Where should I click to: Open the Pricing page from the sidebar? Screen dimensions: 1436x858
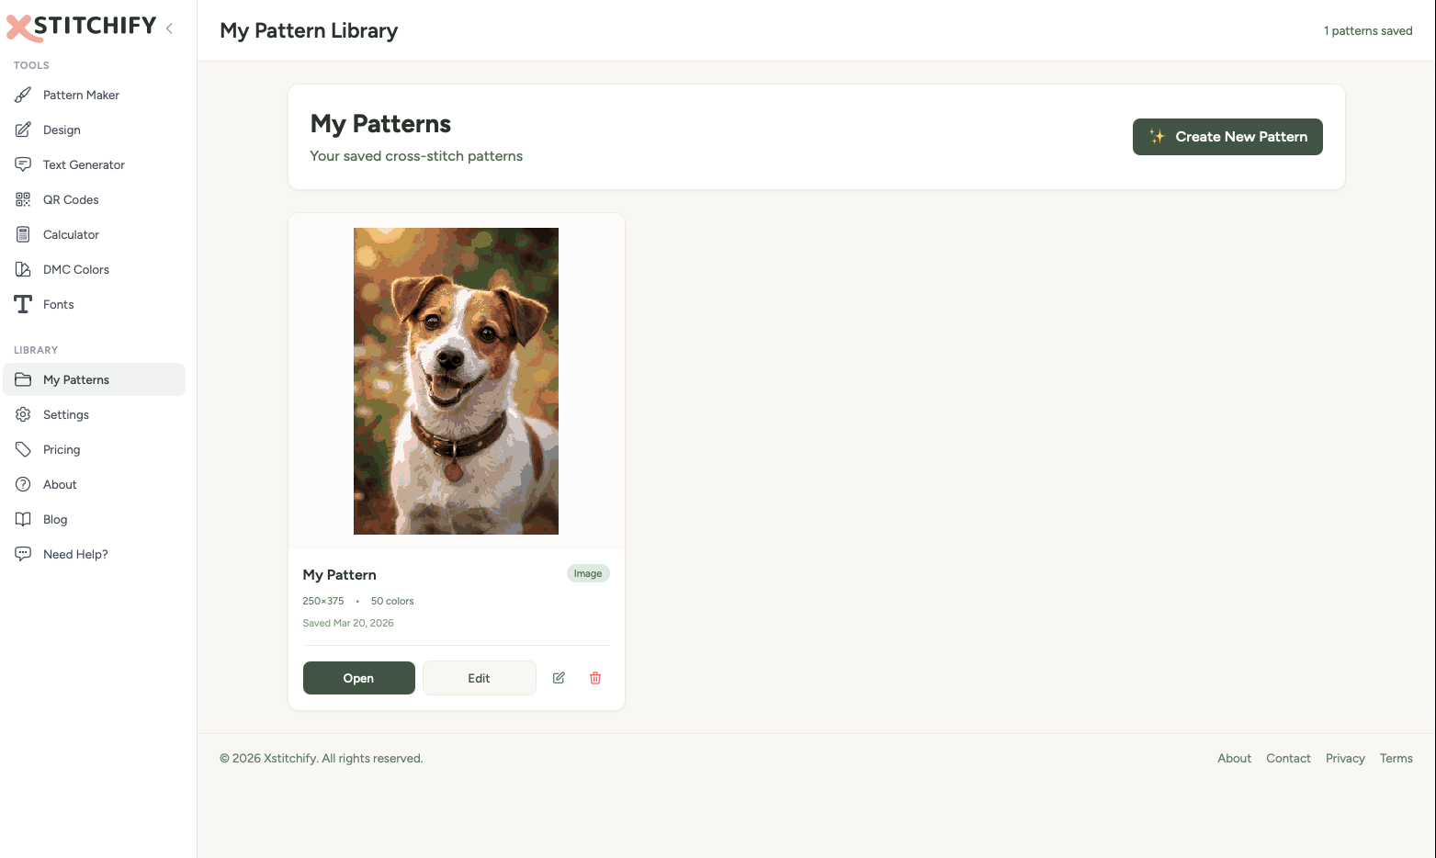tap(61, 449)
